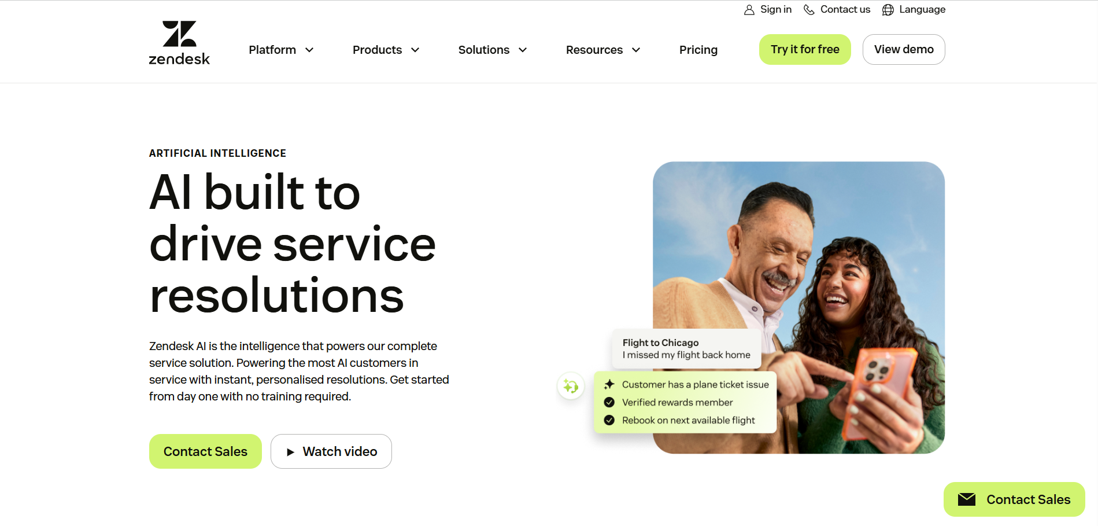Expand the Resources menu

pyautogui.click(x=603, y=50)
